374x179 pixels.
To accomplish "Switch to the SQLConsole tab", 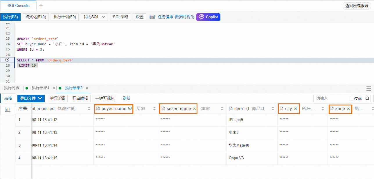I will pyautogui.click(x=18, y=6).
